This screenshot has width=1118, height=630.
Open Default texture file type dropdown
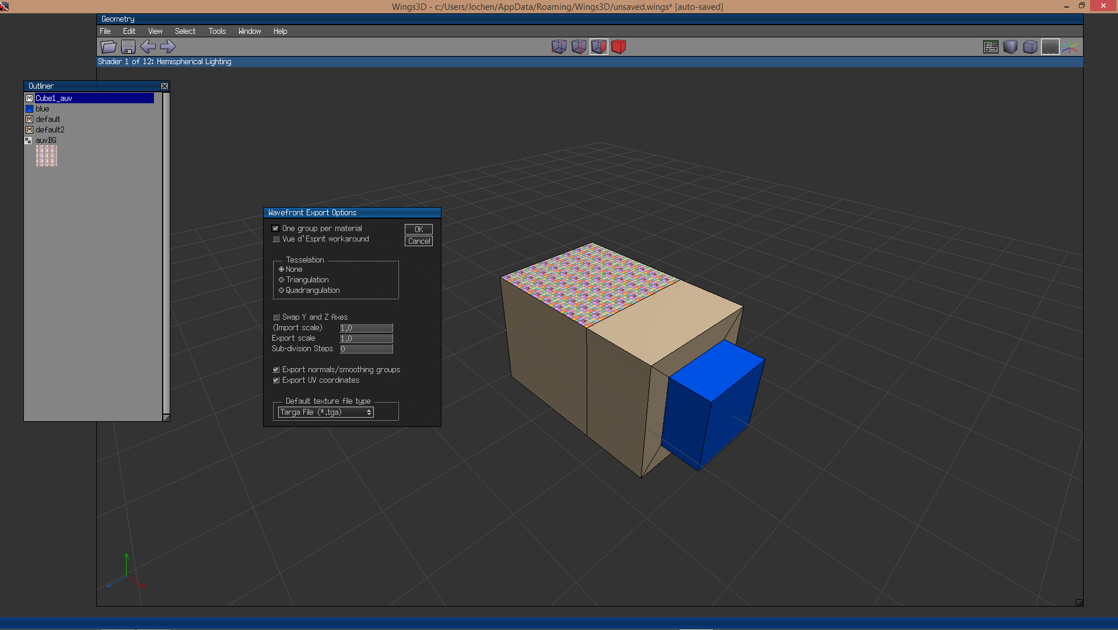click(x=325, y=412)
